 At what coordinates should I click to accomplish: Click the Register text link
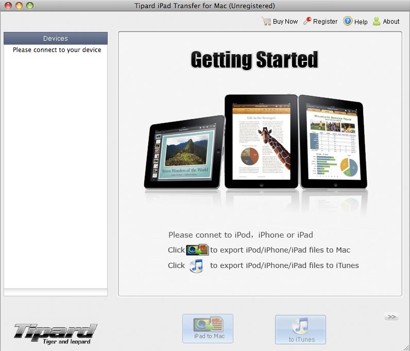326,22
